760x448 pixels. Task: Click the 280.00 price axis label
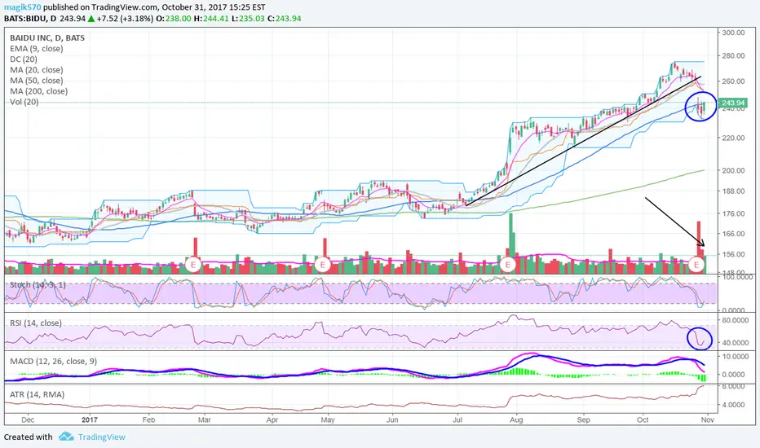pos(733,55)
